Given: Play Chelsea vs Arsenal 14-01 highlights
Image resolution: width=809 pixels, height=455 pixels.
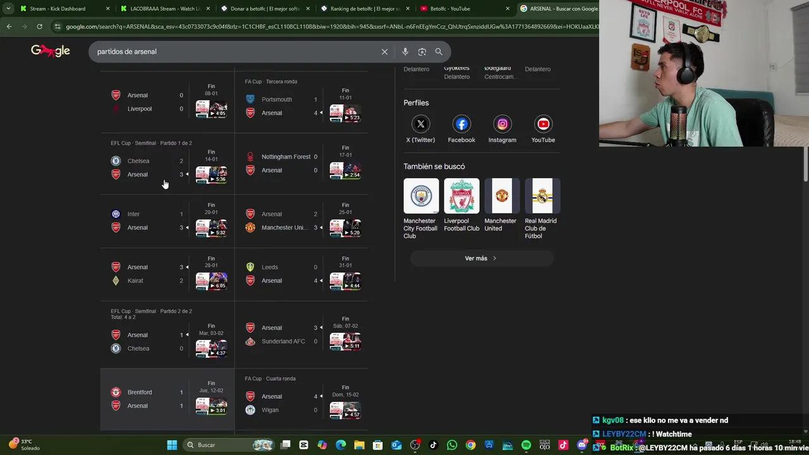Looking at the screenshot, I should coord(211,174).
